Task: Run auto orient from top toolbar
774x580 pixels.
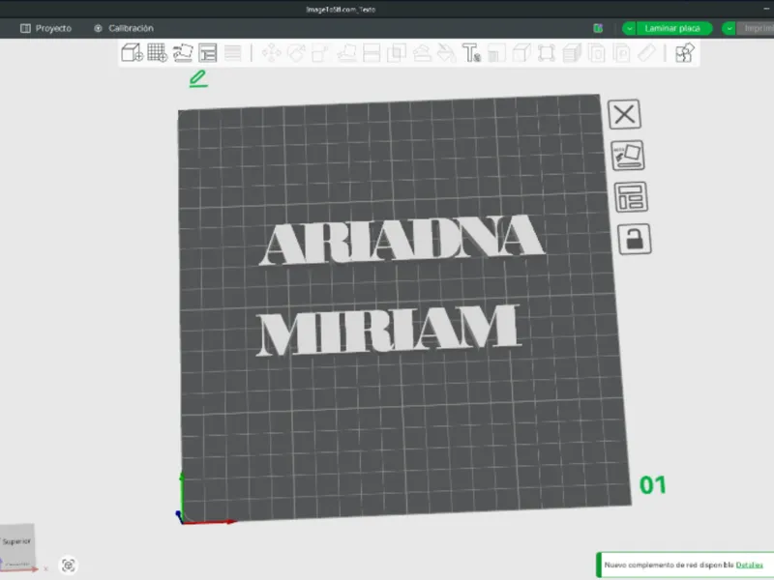Action: click(x=183, y=52)
